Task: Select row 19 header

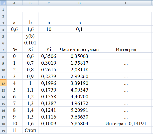Action: tap(3, 130)
